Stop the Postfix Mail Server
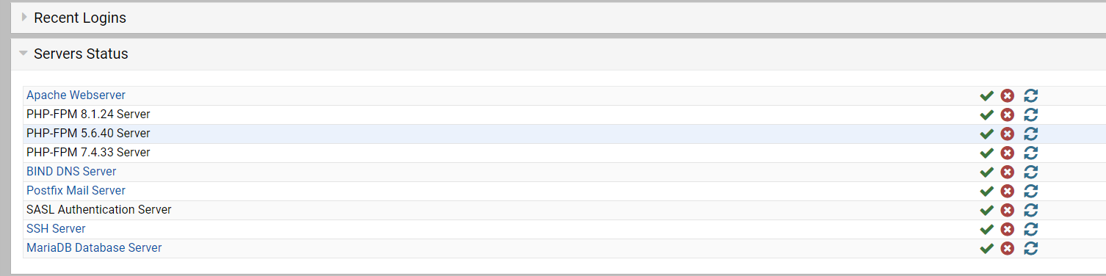 1008,191
